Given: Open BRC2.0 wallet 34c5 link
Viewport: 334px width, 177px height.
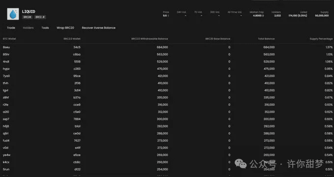Looking at the screenshot, I should [77, 47].
